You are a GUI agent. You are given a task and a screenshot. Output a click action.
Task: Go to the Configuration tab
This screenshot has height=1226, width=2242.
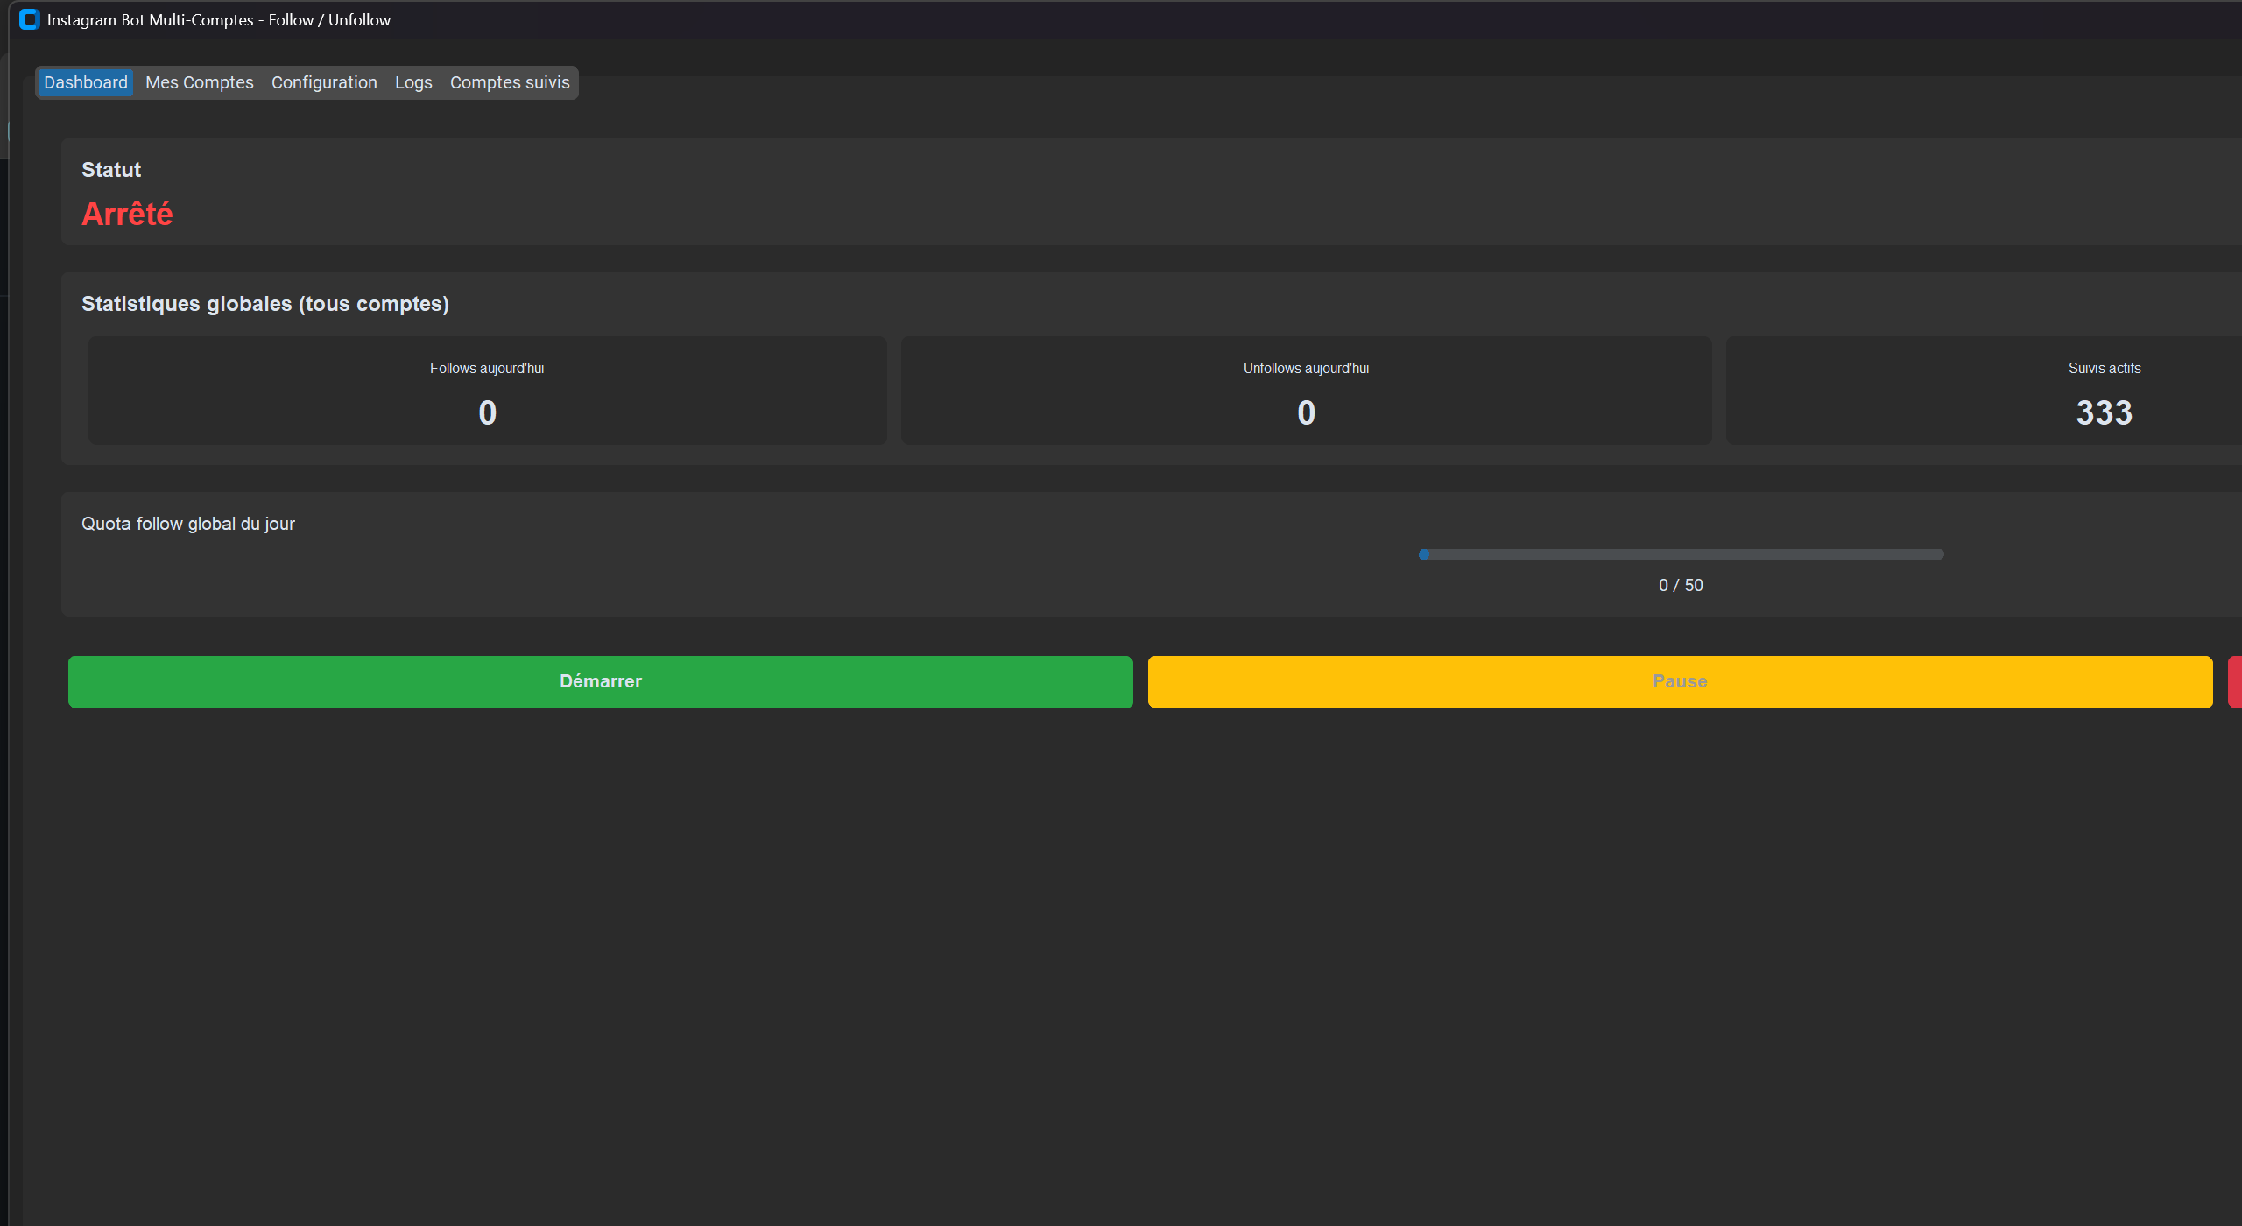click(x=324, y=82)
